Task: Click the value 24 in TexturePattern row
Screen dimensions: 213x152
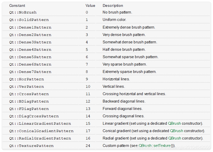Action: click(x=88, y=146)
